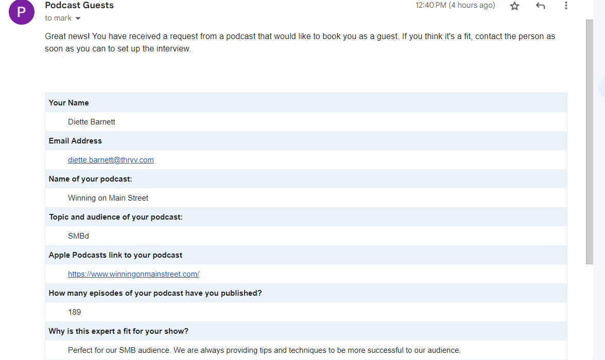
Task: Click the "Winning on Main Street" podcast name
Action: coord(108,198)
